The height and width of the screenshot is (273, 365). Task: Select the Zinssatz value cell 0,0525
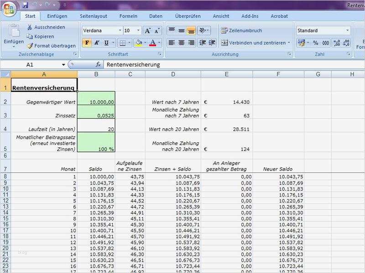96,116
